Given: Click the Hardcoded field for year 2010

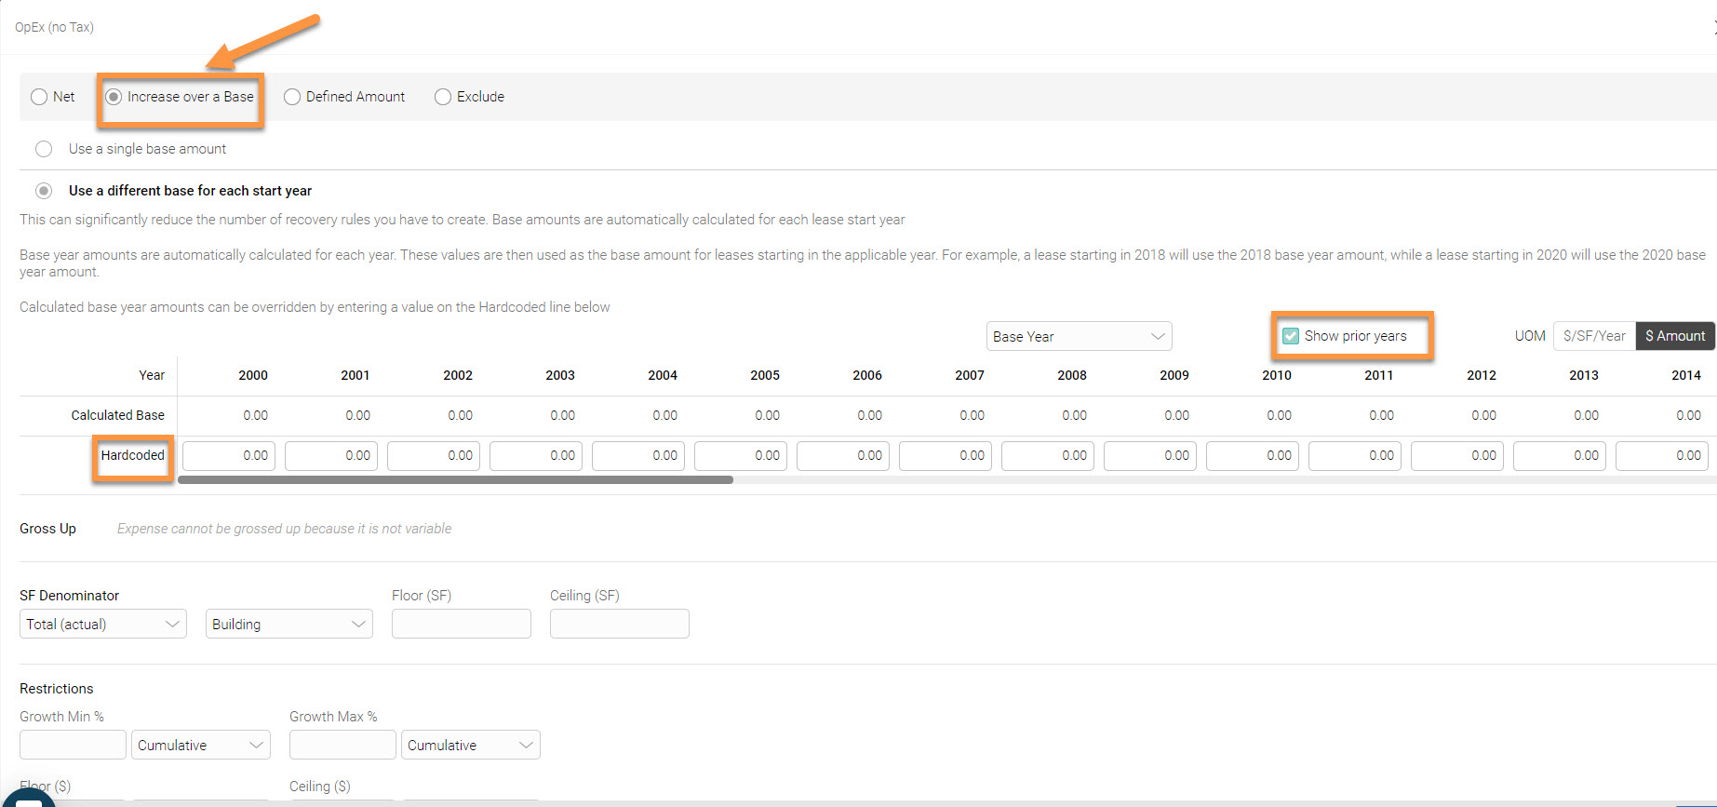Looking at the screenshot, I should coord(1253,455).
